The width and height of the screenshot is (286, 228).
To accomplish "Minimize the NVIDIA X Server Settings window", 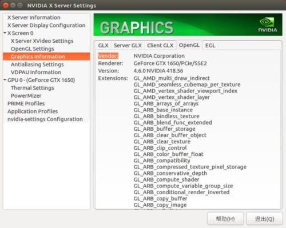I will pyautogui.click(x=13, y=5).
